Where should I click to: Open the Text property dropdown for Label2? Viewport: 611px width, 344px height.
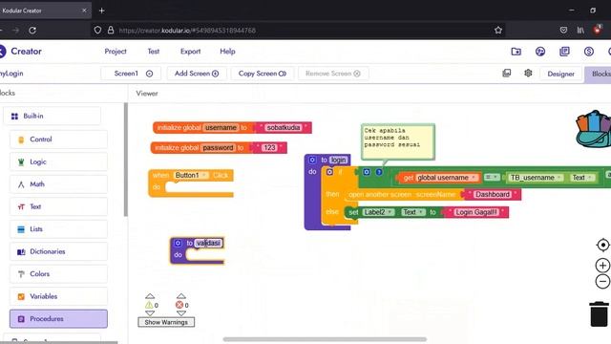(413, 212)
